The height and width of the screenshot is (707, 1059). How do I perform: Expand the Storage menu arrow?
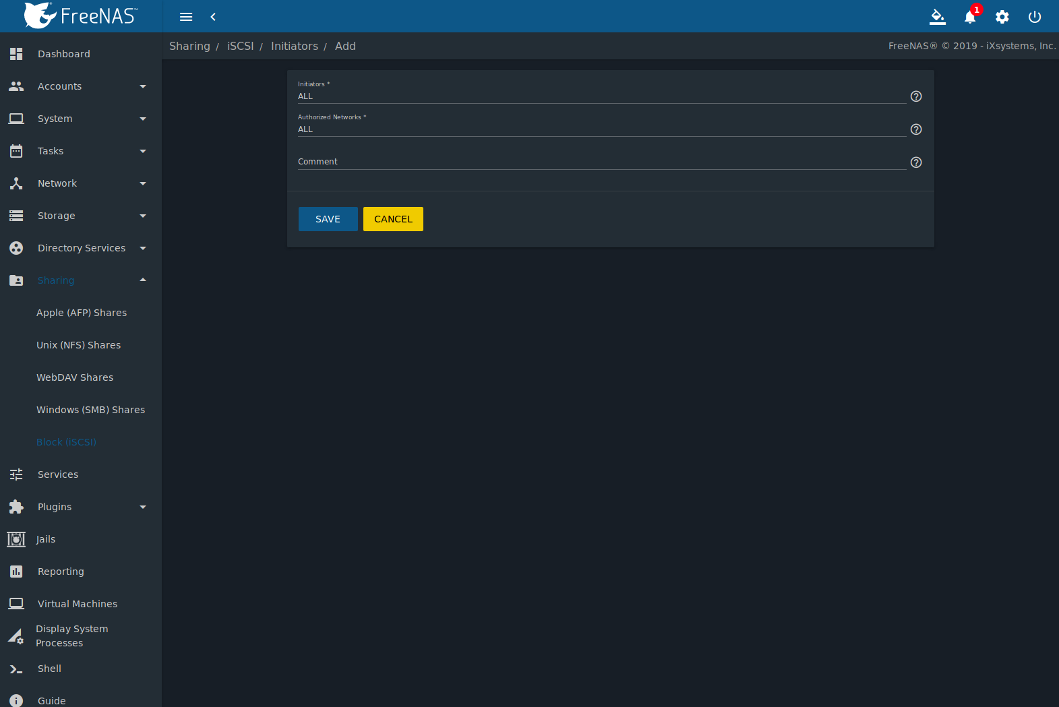[143, 216]
